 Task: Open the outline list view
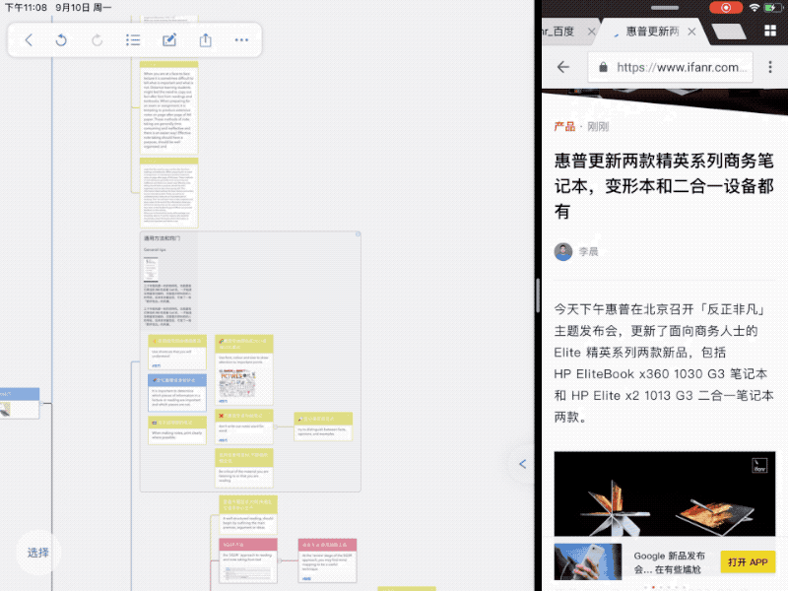[x=133, y=40]
